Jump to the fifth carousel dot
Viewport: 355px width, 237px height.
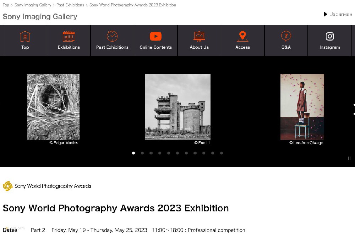point(169,153)
